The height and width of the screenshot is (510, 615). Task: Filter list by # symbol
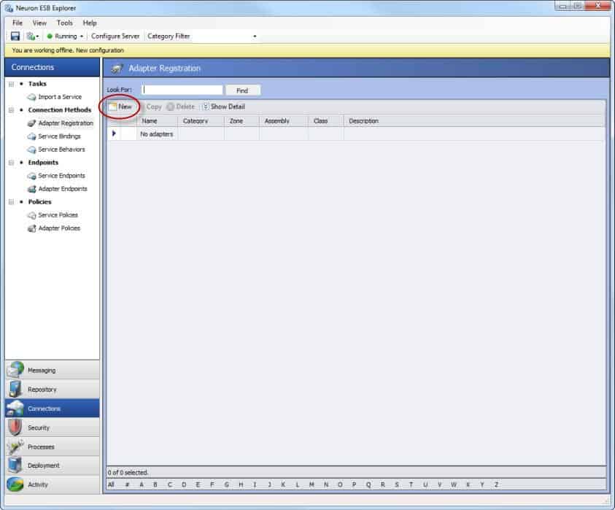pos(127,485)
